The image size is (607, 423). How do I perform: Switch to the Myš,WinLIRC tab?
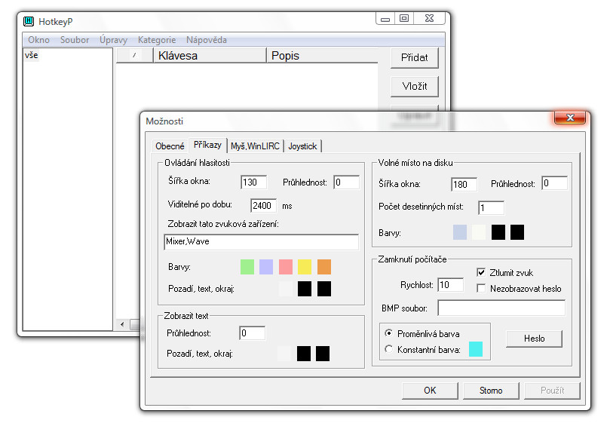[255, 146]
